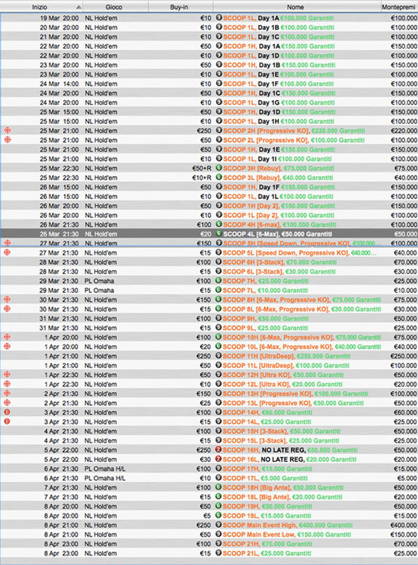
Task: Click the round icon before SCOOP 21L name
Action: [218, 553]
